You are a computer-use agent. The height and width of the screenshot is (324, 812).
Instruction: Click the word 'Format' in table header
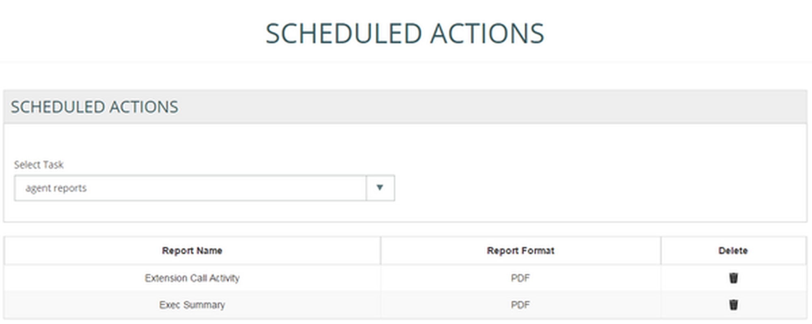coord(539,251)
